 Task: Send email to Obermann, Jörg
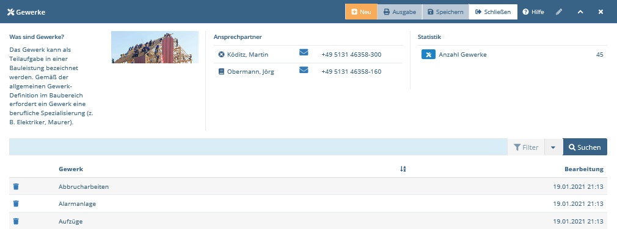[x=304, y=70]
